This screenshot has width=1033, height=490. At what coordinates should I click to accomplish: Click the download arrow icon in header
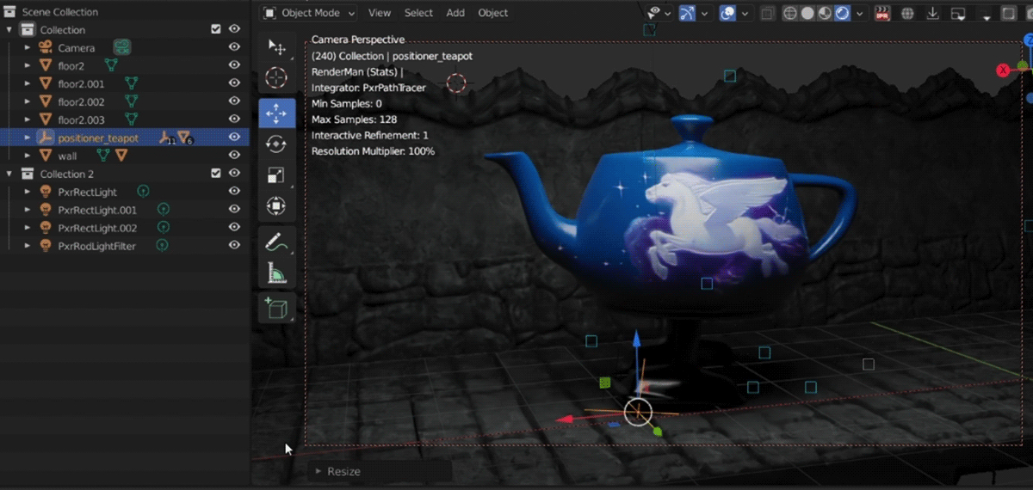click(x=932, y=13)
